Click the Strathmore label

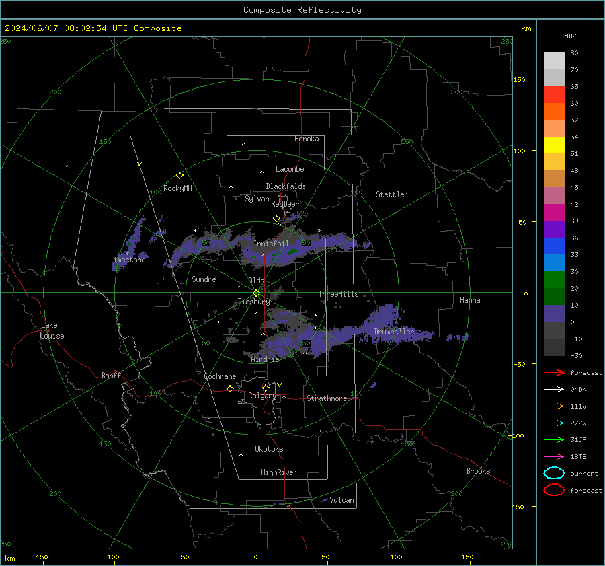pyautogui.click(x=327, y=398)
